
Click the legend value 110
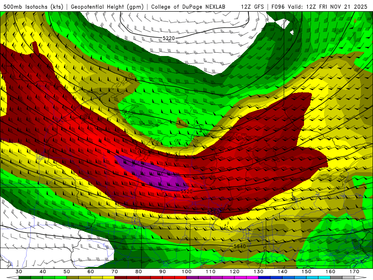pyautogui.click(x=211, y=272)
